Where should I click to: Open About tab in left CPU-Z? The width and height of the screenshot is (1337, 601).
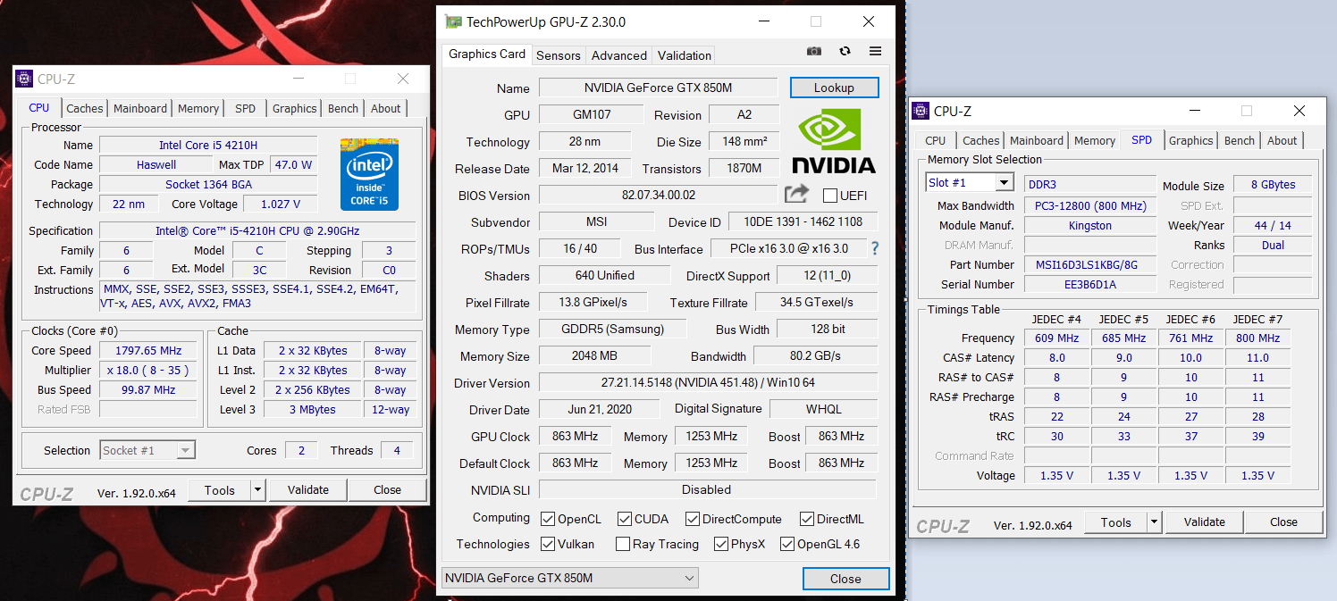click(386, 108)
